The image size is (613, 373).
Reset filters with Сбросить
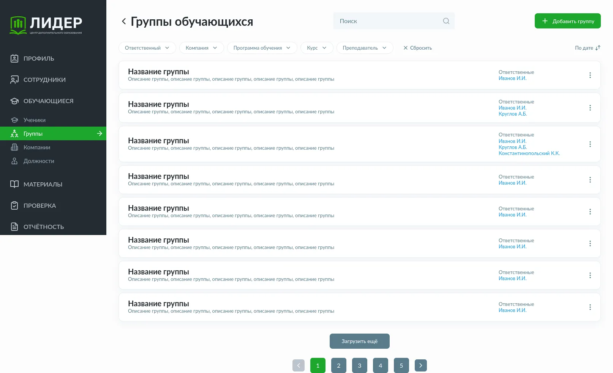click(417, 48)
